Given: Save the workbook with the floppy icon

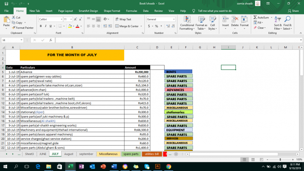Looking at the screenshot, I should point(5,3).
